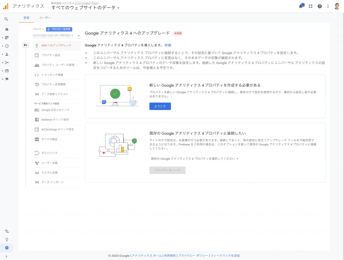The width and height of the screenshot is (344, 260).
Task: Click the プロパティを作成 button
Action: tap(59, 29)
